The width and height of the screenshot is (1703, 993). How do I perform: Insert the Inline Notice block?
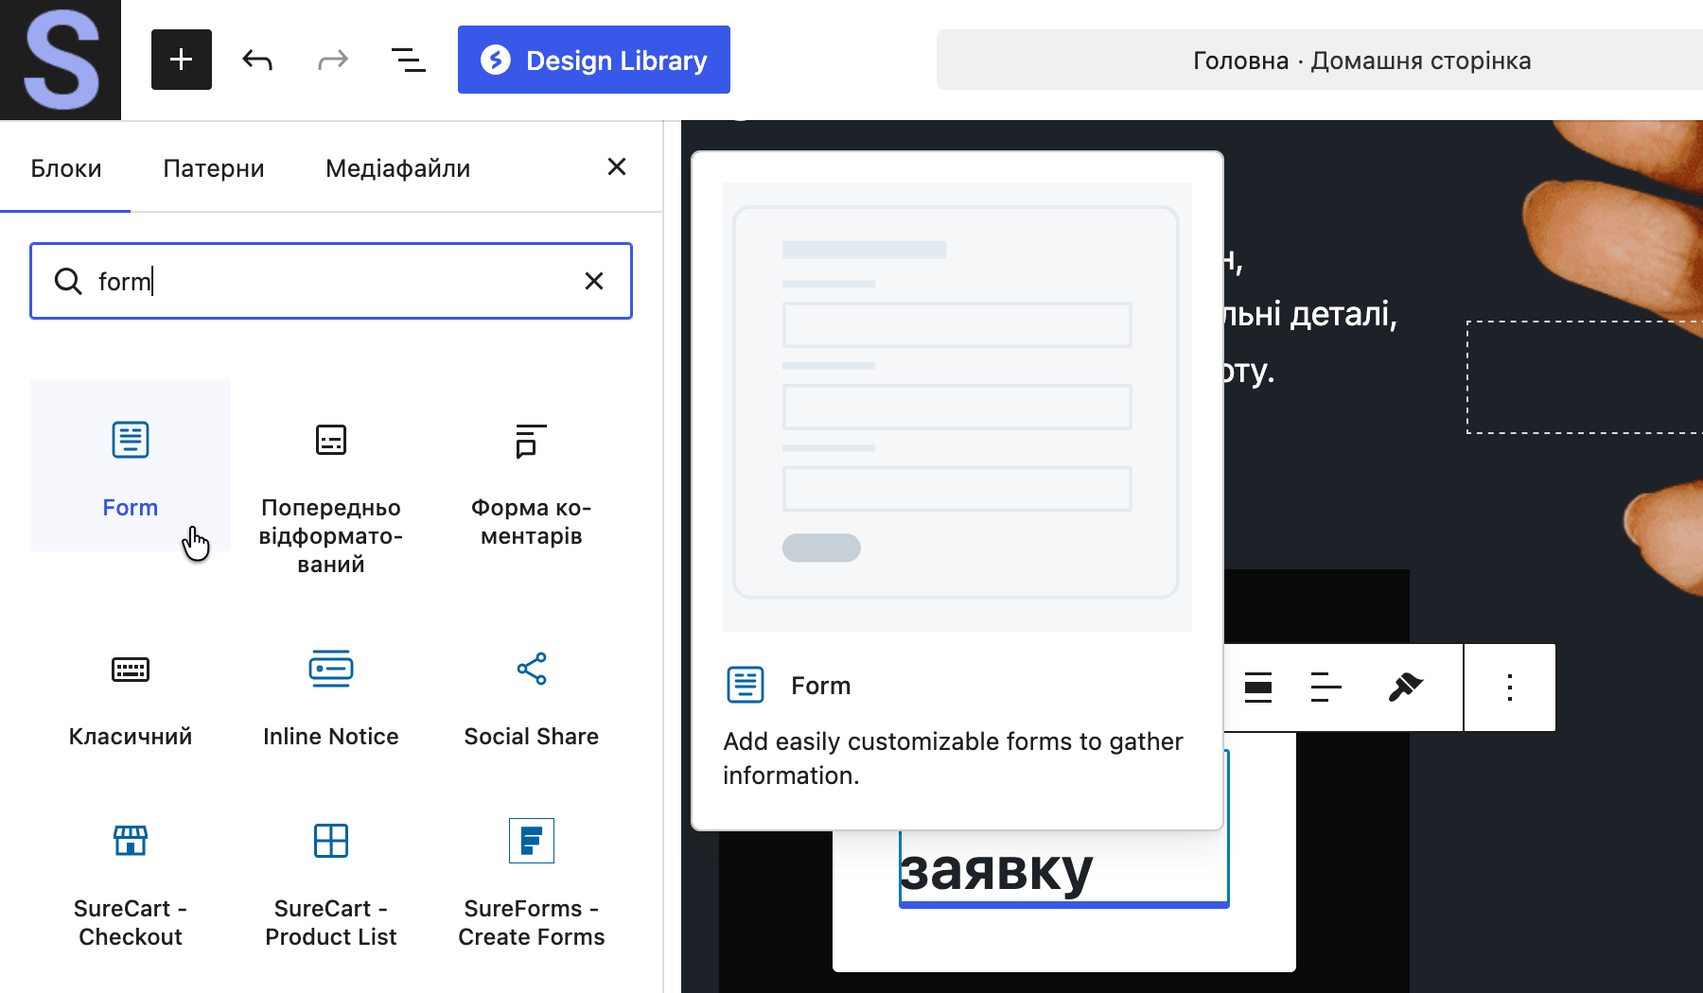tap(331, 694)
